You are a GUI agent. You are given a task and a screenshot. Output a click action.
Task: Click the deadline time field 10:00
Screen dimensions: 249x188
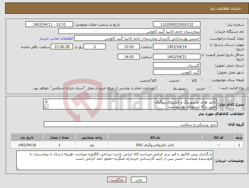click(129, 47)
